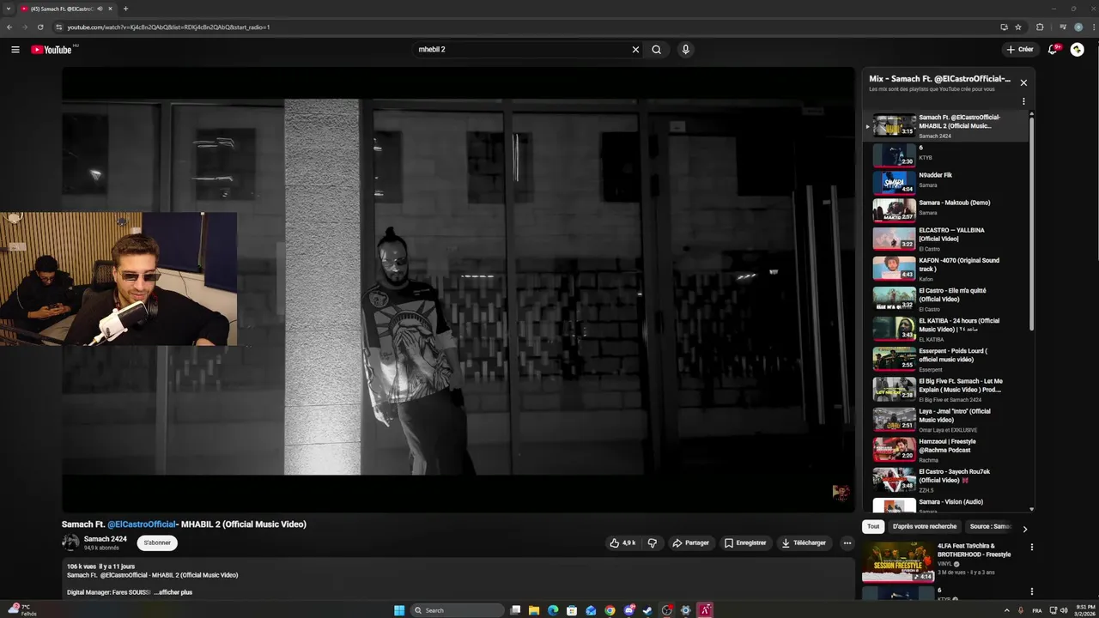Screen dimensions: 1099x618
Task: Open Chrome media control icon
Action: pyautogui.click(x=1062, y=27)
